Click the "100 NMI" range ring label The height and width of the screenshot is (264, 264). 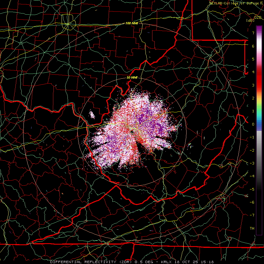[132, 23]
